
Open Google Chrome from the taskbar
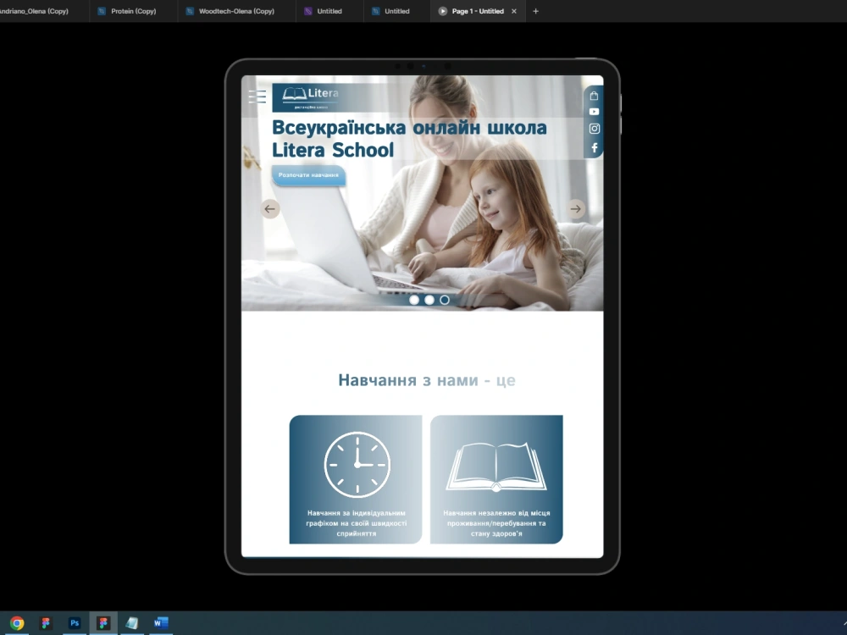click(x=17, y=623)
